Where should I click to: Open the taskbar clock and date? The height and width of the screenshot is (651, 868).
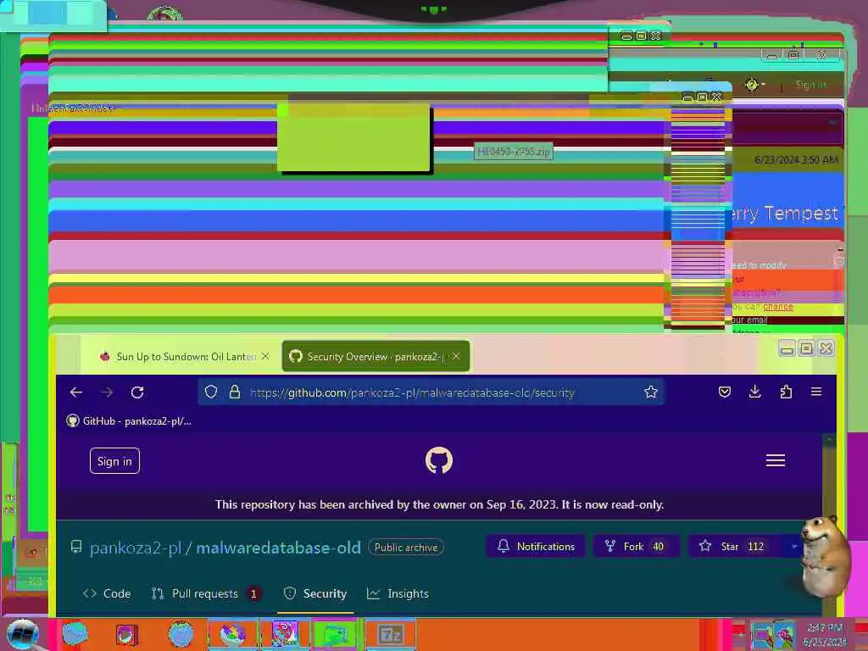tap(825, 634)
